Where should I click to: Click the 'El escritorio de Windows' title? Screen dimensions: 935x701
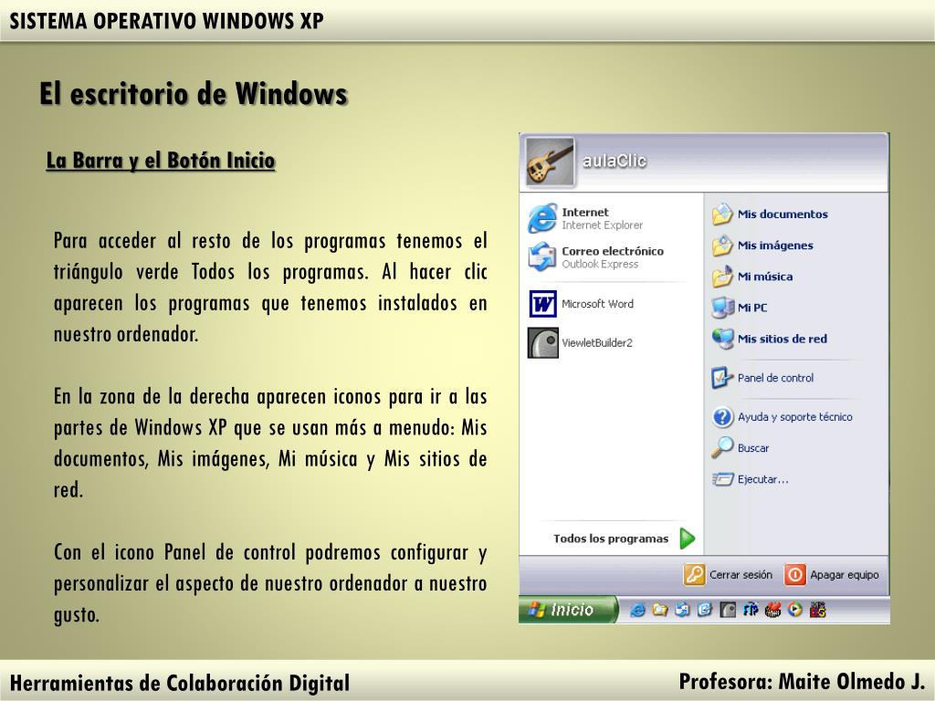tap(194, 94)
